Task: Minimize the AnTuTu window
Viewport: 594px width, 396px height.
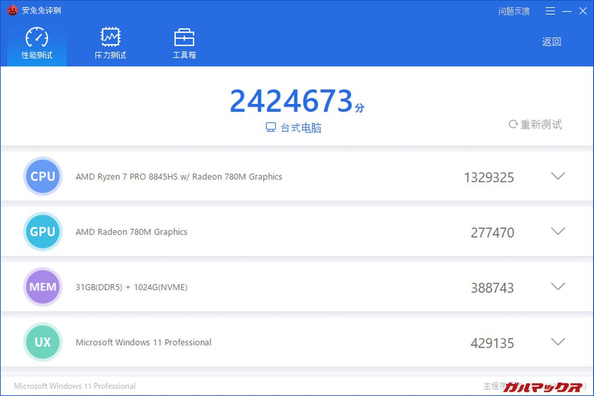Action: [567, 11]
